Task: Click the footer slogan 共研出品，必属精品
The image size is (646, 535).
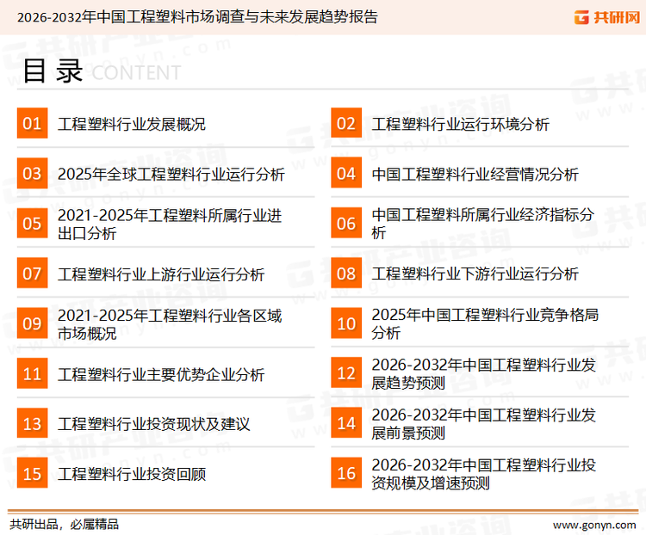Action: click(65, 525)
